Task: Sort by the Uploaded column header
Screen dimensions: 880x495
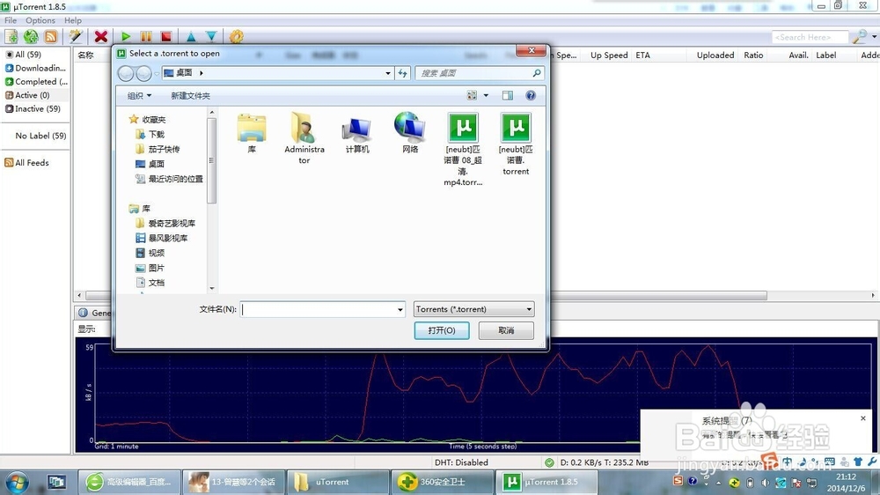Action: coord(715,55)
